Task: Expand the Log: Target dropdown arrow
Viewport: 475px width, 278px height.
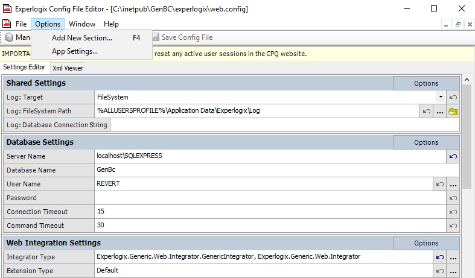Action: (x=441, y=97)
